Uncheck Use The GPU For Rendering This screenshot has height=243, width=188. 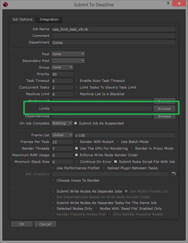(76, 148)
